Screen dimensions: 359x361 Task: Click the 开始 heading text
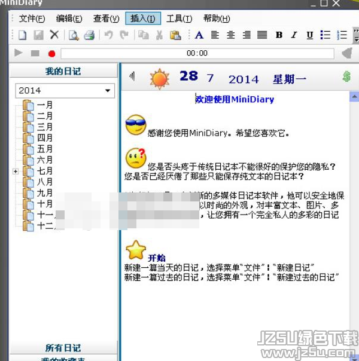[157, 258]
